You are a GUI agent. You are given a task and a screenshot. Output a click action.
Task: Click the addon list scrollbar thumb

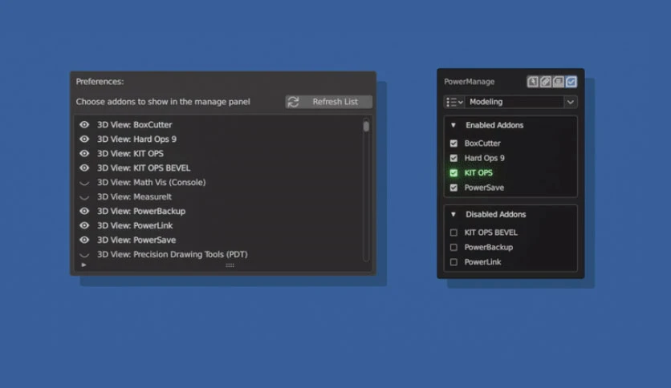tap(366, 126)
